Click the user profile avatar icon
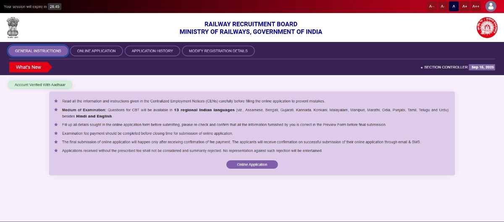 491,6
